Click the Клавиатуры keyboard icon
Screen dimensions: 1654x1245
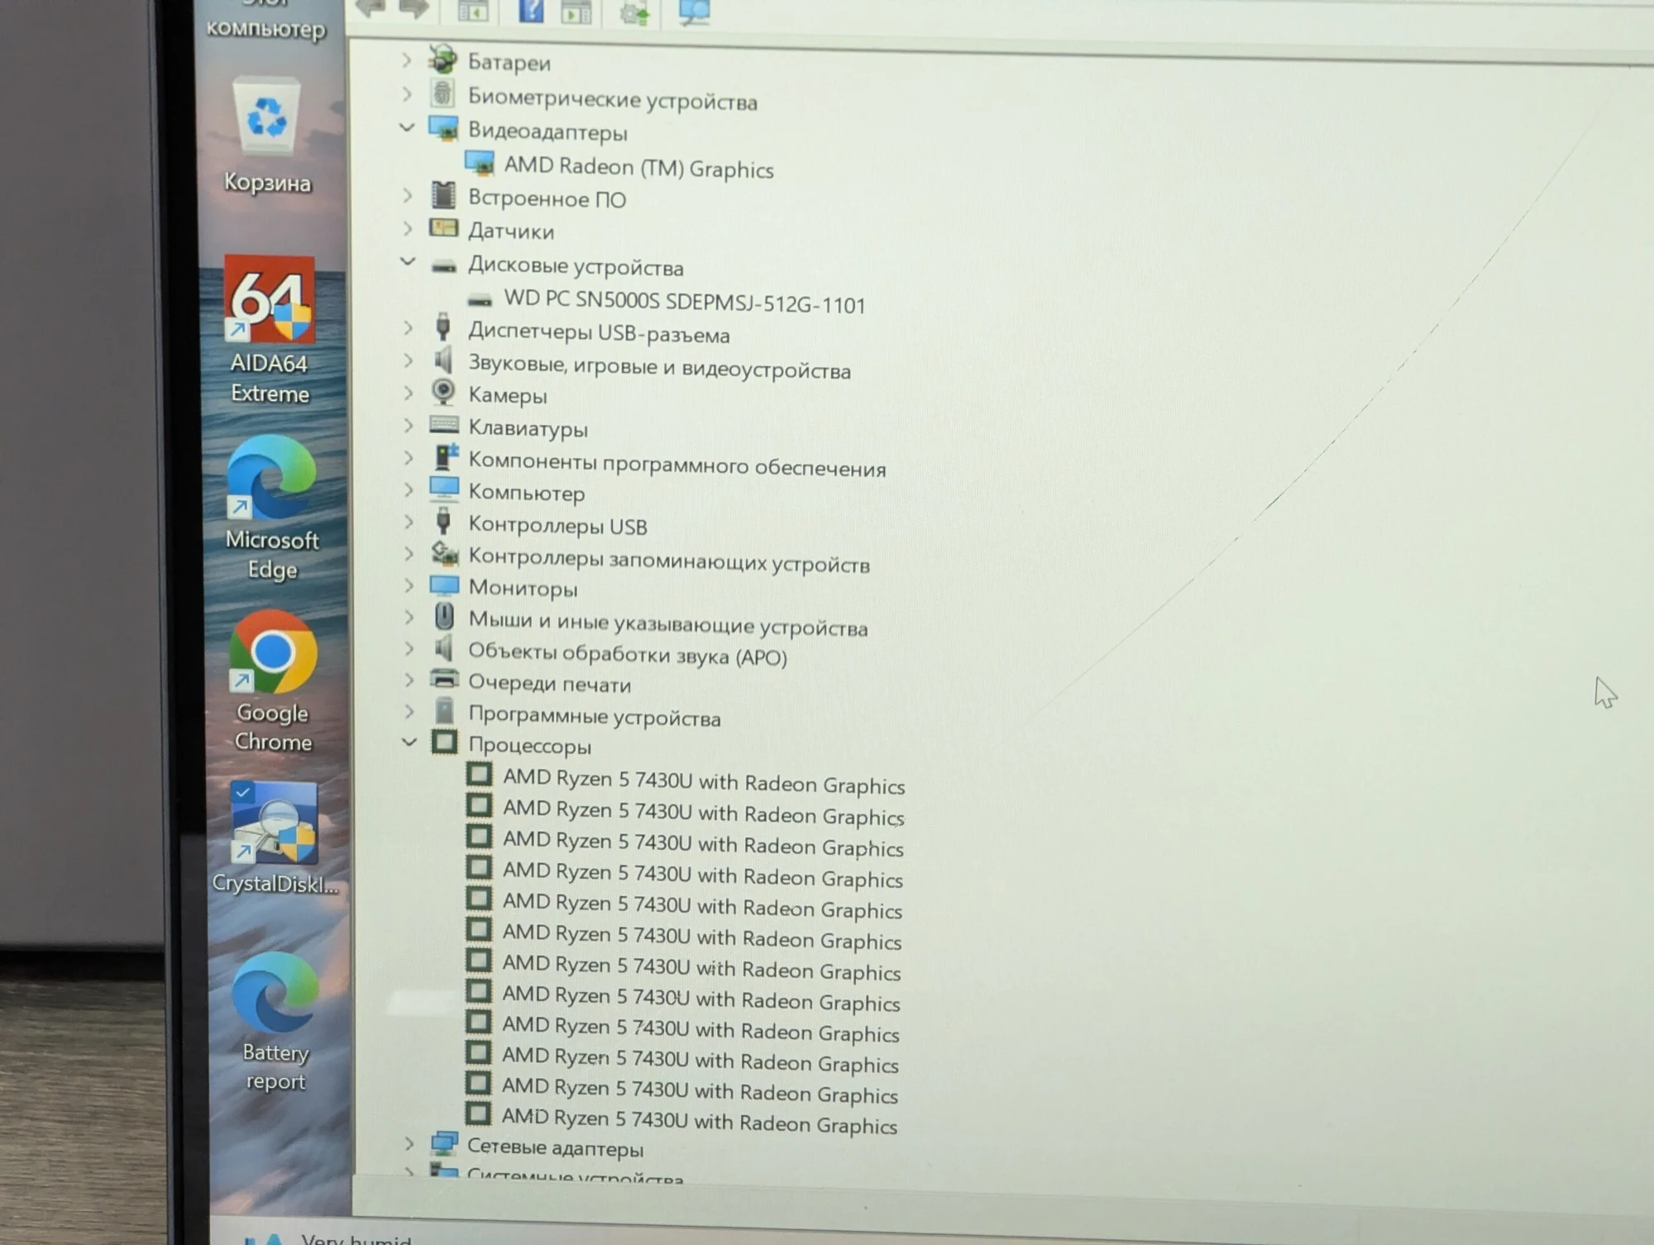443,425
